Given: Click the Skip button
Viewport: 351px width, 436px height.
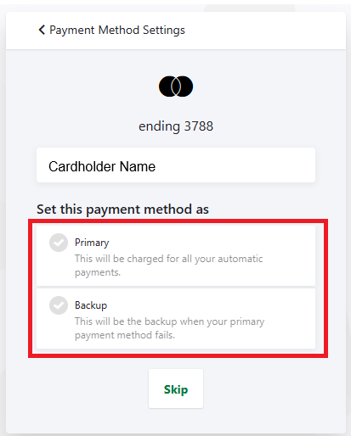Looking at the screenshot, I should [176, 388].
